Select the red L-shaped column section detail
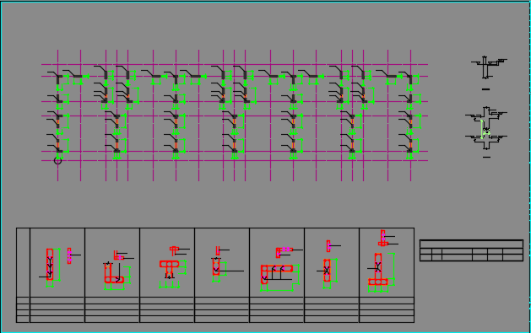Image resolution: width=531 pixels, height=333 pixels. point(114,273)
